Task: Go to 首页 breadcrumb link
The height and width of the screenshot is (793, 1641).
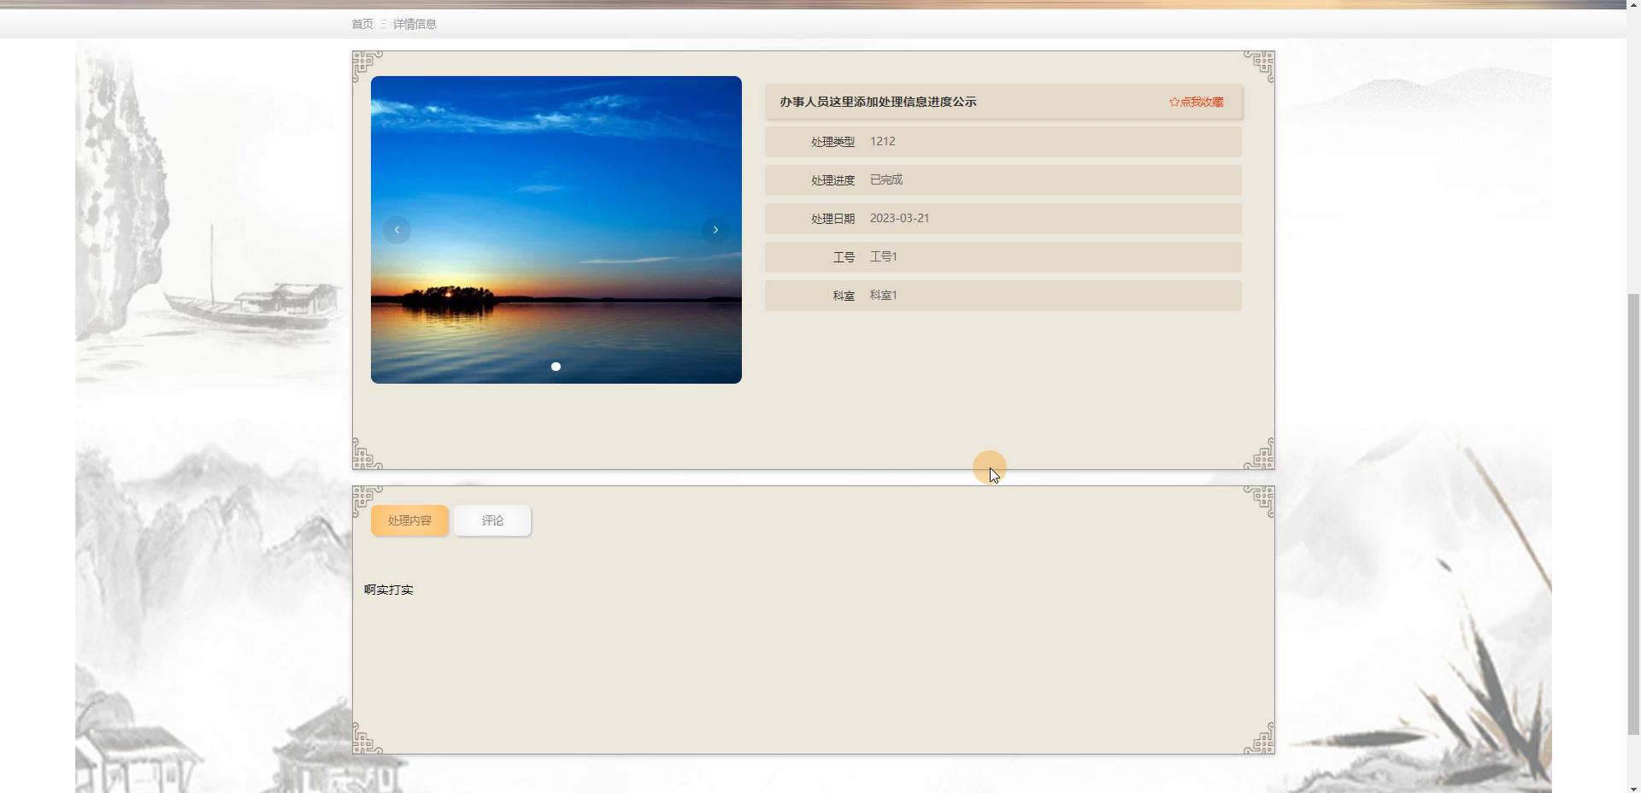Action: (362, 24)
